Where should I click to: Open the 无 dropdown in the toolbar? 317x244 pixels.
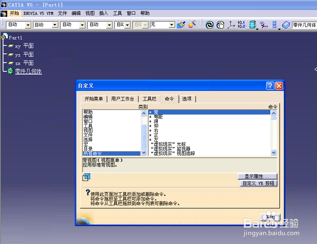point(171,25)
